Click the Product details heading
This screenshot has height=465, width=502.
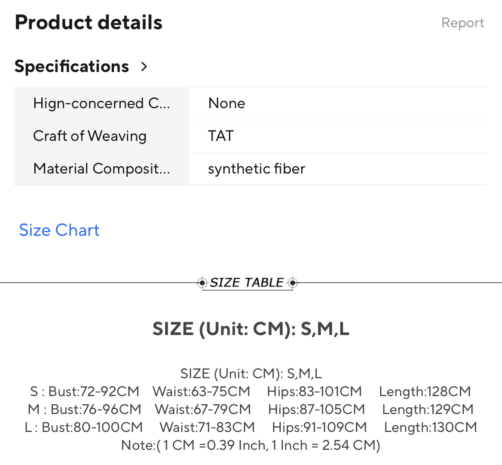pos(88,23)
